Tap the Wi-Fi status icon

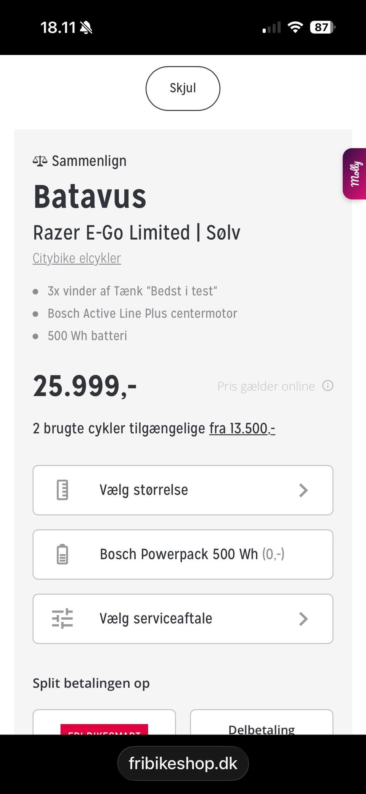tap(295, 27)
